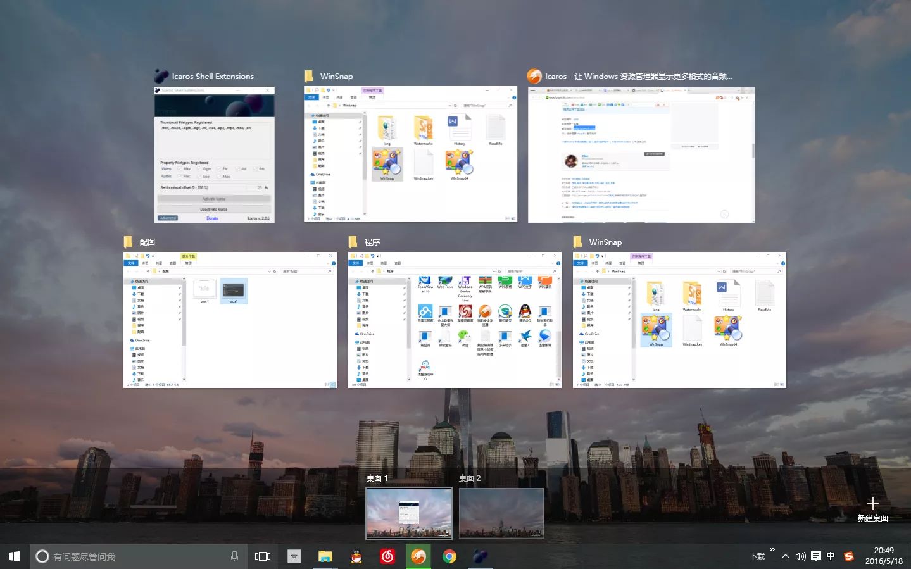Screen dimensions: 911x569
Task: Select the Icaros browser window thumbnail
Action: pyautogui.click(x=641, y=154)
